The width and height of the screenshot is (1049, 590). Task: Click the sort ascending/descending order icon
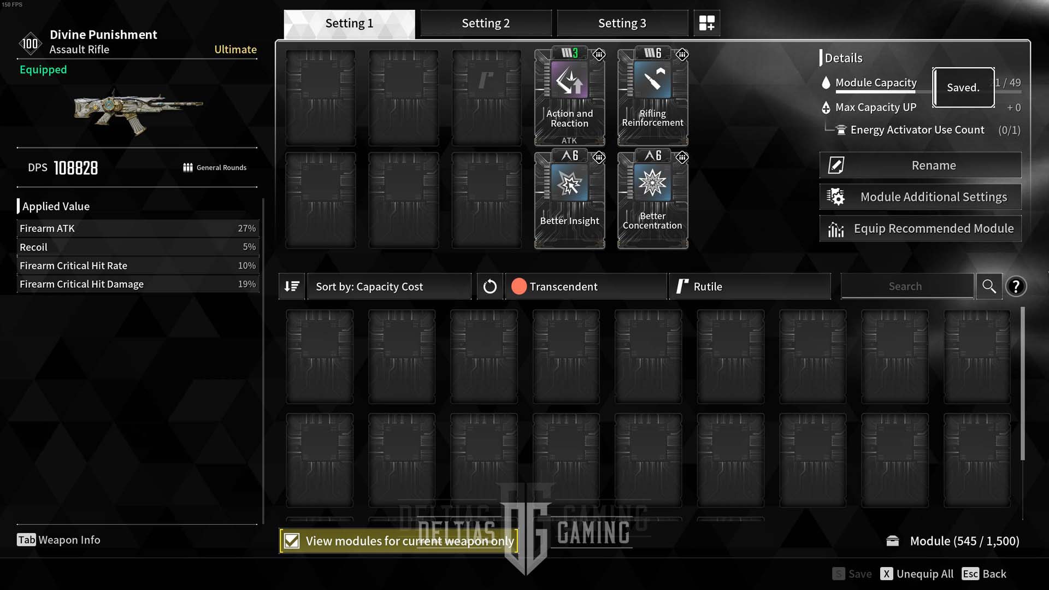[292, 287]
